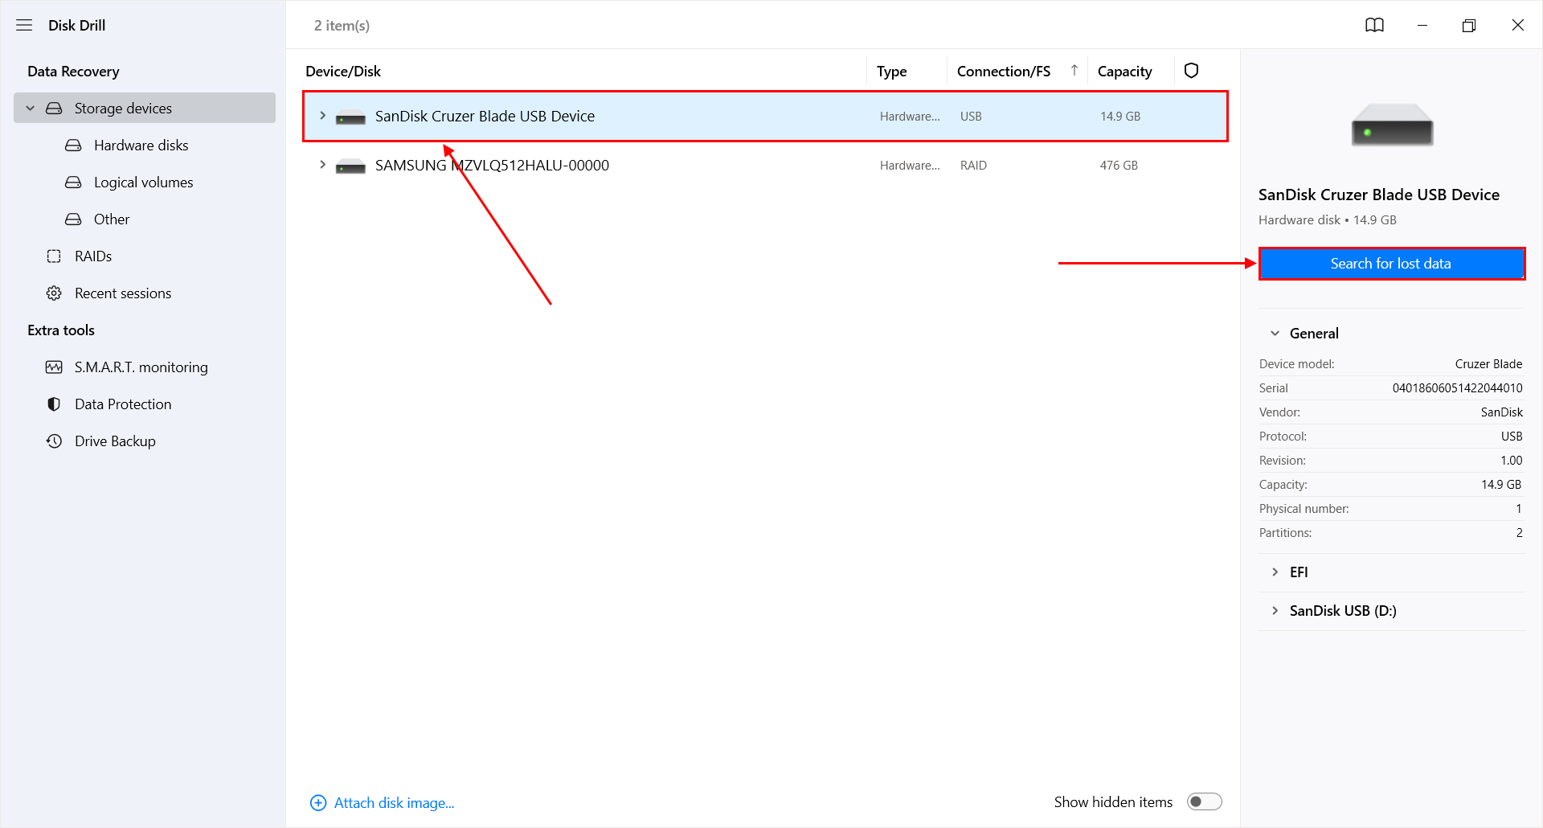Expand the EFI section

click(x=1275, y=572)
